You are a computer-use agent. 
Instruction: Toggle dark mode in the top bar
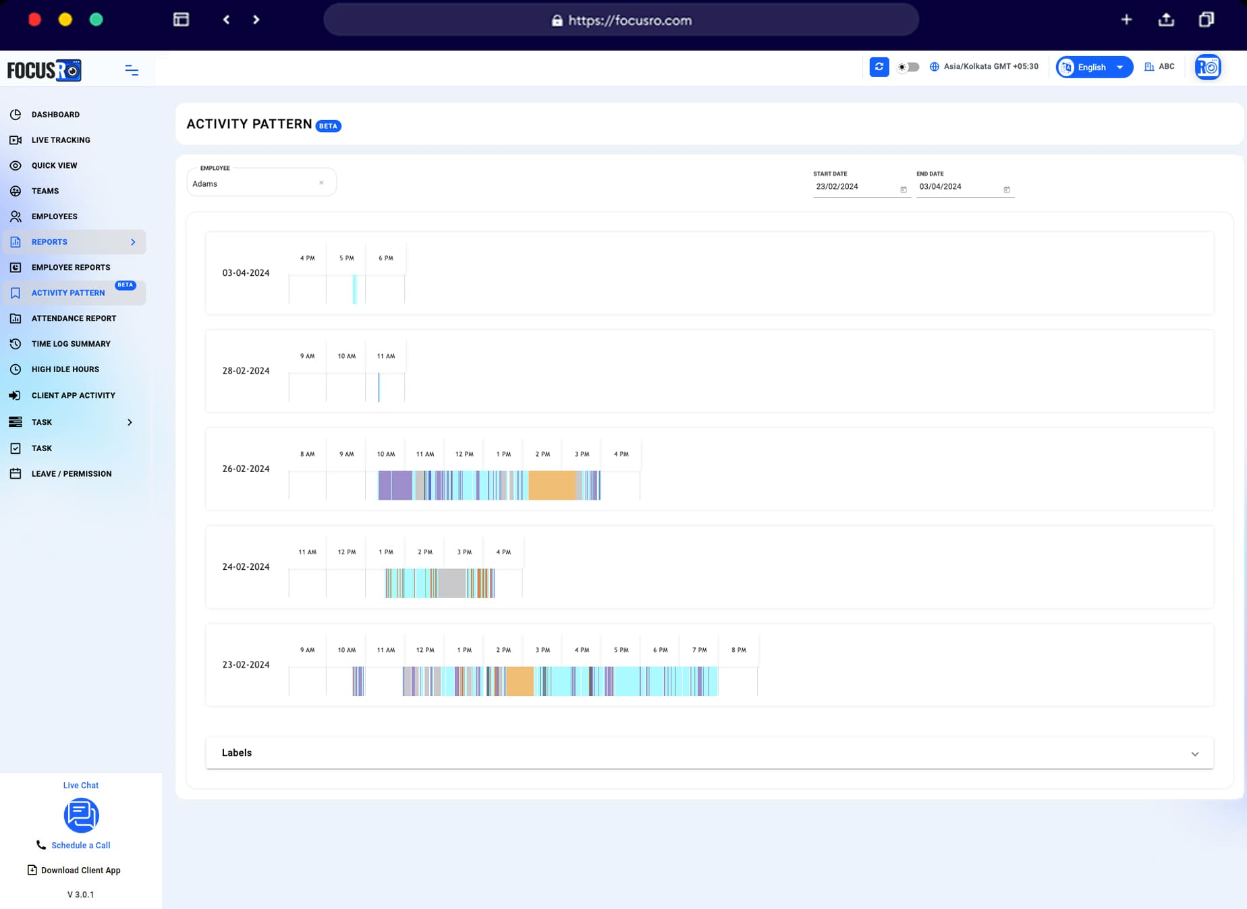click(x=908, y=67)
